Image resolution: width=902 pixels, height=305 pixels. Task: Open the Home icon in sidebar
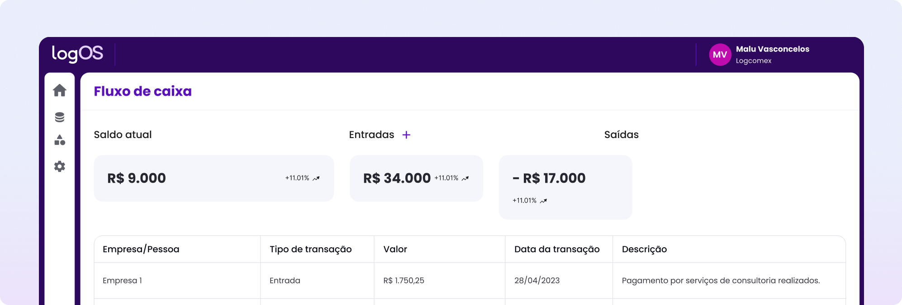pyautogui.click(x=60, y=91)
